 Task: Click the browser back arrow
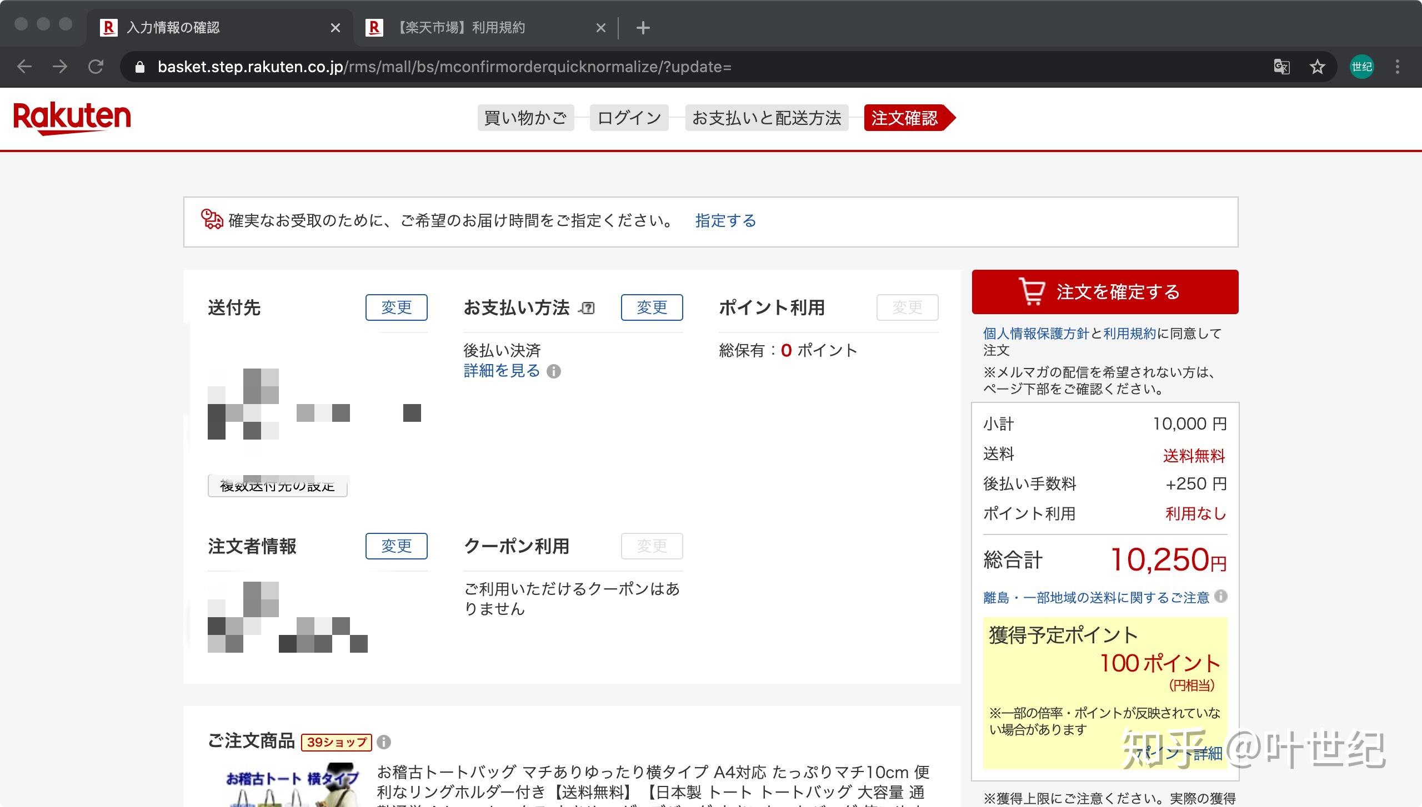24,67
